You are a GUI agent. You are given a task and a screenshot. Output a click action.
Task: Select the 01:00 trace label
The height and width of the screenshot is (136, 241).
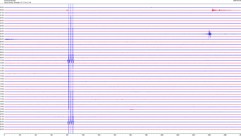2,13
